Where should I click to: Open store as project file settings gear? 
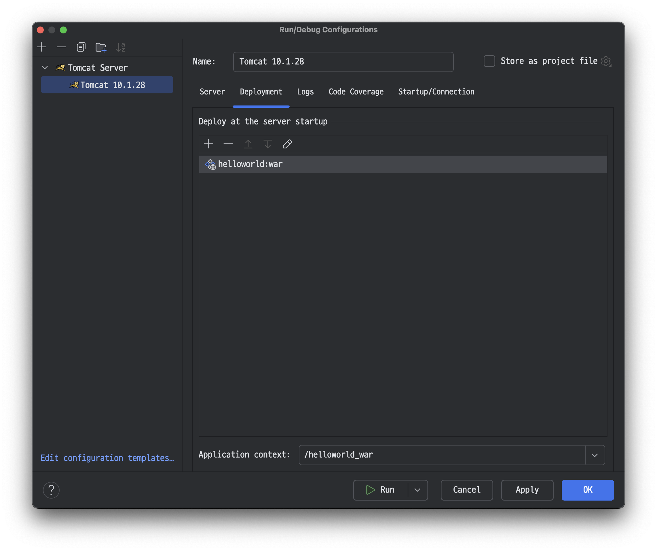[x=606, y=61]
